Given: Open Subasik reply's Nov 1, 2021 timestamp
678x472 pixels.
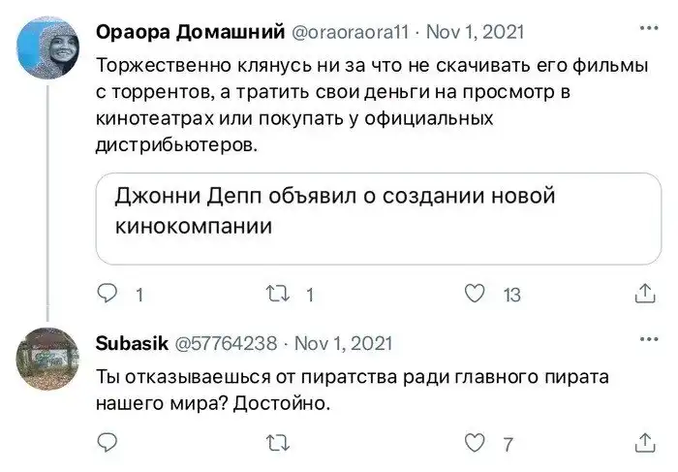Looking at the screenshot, I should (343, 343).
